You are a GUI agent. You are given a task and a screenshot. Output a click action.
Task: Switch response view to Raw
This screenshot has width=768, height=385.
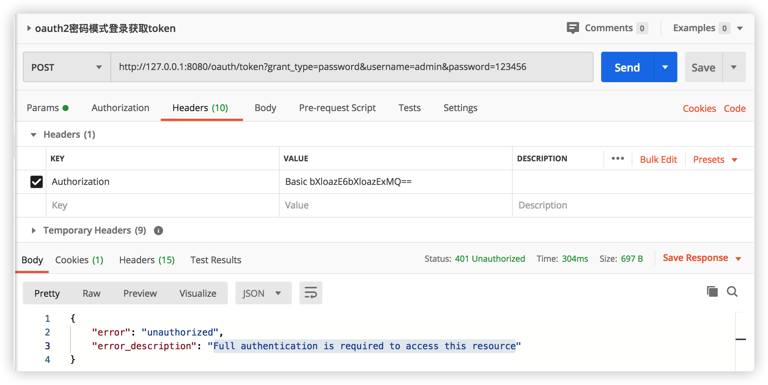91,293
